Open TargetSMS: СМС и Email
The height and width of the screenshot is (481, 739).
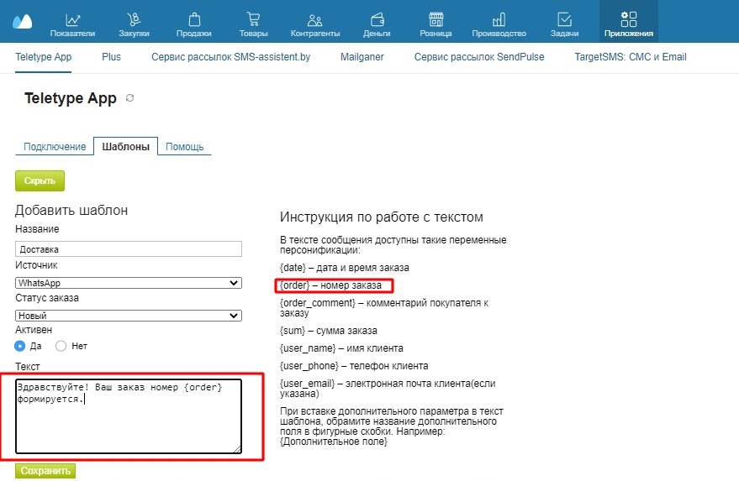(631, 57)
